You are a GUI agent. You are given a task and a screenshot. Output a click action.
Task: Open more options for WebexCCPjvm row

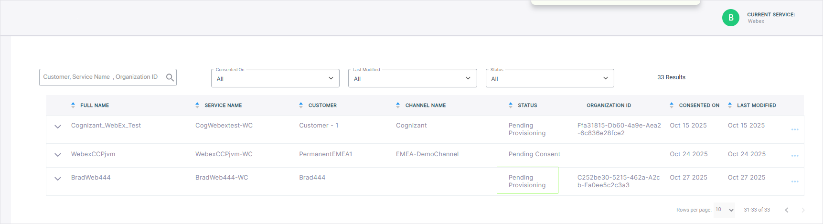(x=795, y=156)
